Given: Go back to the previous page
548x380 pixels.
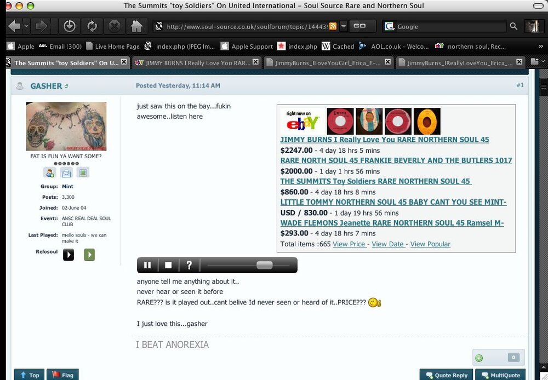Looking at the screenshot, I should point(14,26).
